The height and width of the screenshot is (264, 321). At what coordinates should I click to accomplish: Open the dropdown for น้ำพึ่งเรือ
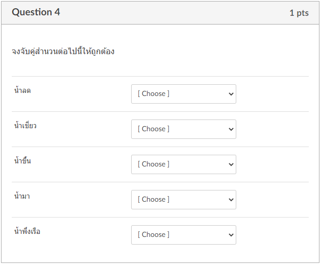(183, 235)
